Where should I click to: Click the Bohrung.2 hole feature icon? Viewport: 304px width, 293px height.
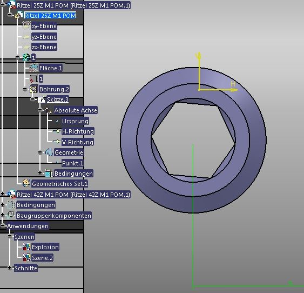pyautogui.click(x=33, y=89)
